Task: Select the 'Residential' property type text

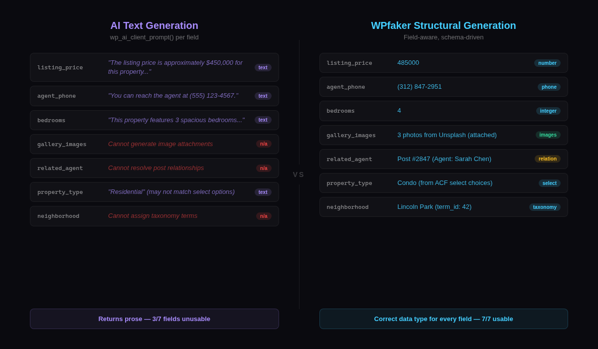Action: (x=171, y=192)
